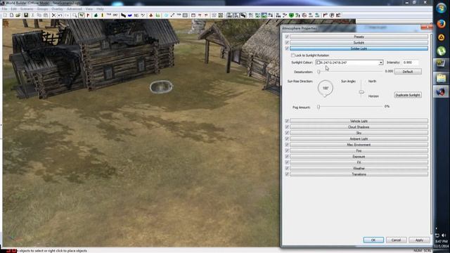Expand the Exposure section bar
The height and width of the screenshot is (253, 450).
click(359, 157)
